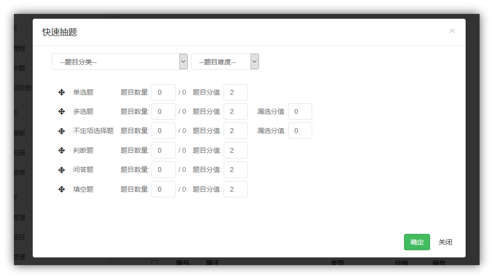Click the move handle icon for 判断题

pos(62,150)
